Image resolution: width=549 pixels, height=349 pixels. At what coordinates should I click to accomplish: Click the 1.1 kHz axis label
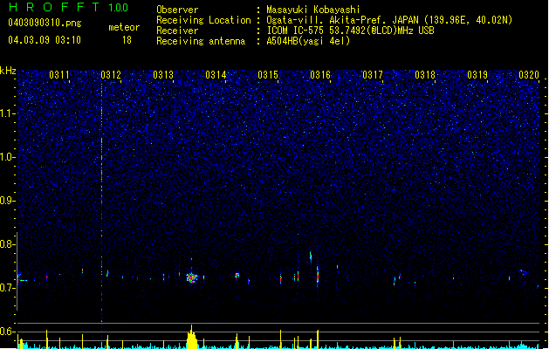click(x=7, y=113)
